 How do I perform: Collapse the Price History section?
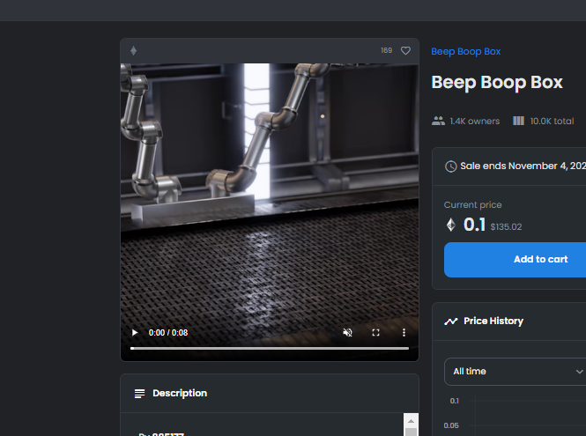tap(509, 321)
